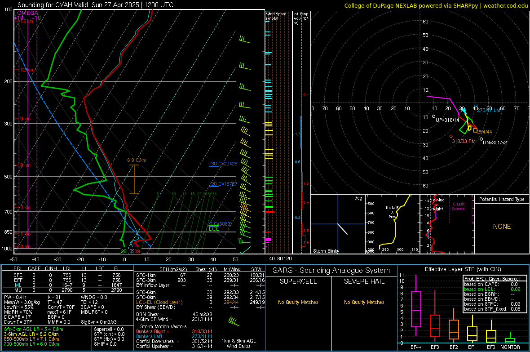This screenshot has width=530, height=352.
Task: Select the green based on LCL row
Action: click(492, 289)
